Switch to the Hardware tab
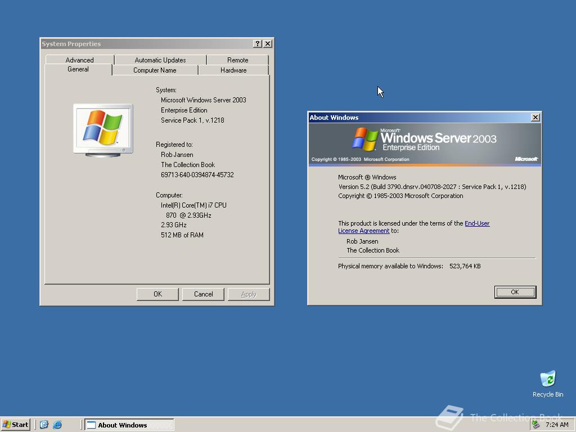576x432 pixels. (x=233, y=70)
